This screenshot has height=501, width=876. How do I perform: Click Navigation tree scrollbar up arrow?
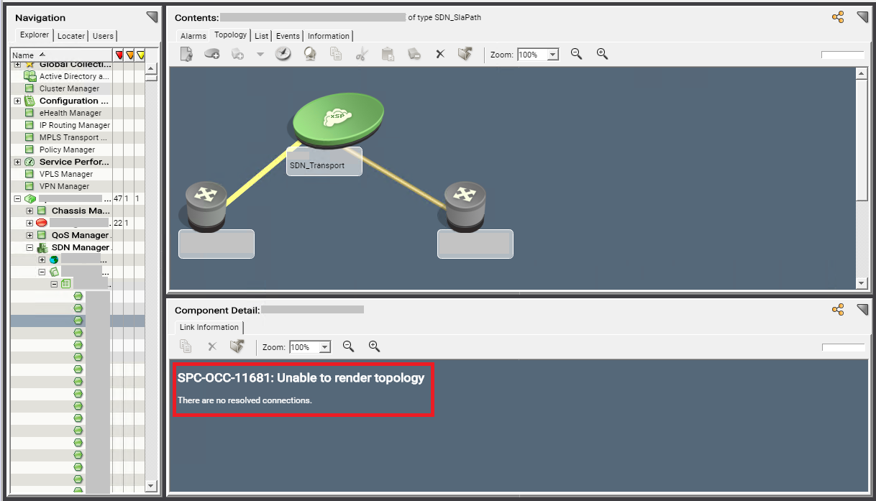pos(151,69)
